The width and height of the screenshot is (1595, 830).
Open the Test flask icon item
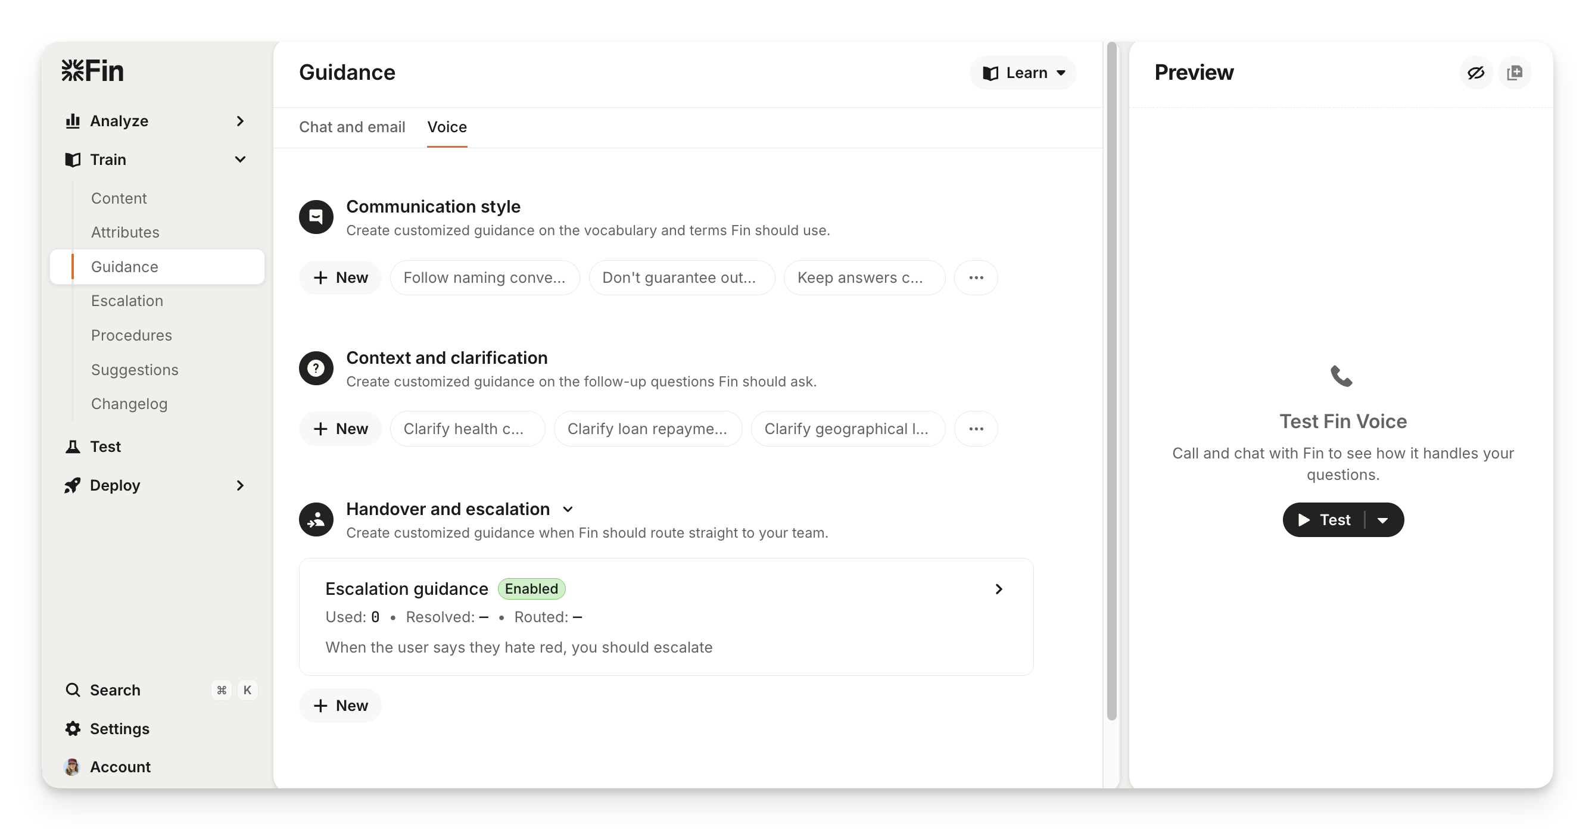(x=73, y=447)
